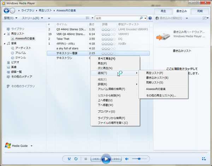The width and height of the screenshot is (212, 166).
Task: Click the burn list options checkmark icon
Action: click(x=205, y=18)
